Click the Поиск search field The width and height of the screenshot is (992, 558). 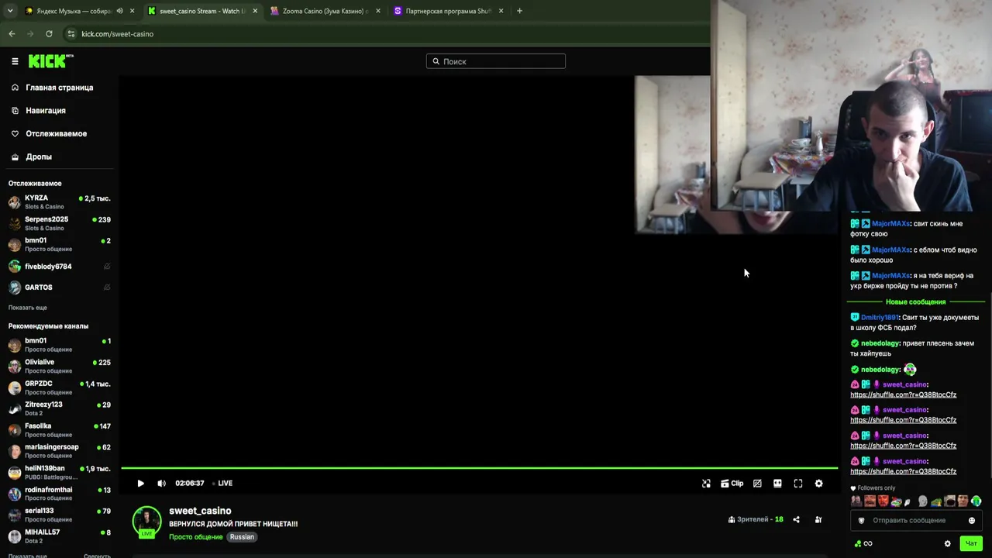coord(496,61)
